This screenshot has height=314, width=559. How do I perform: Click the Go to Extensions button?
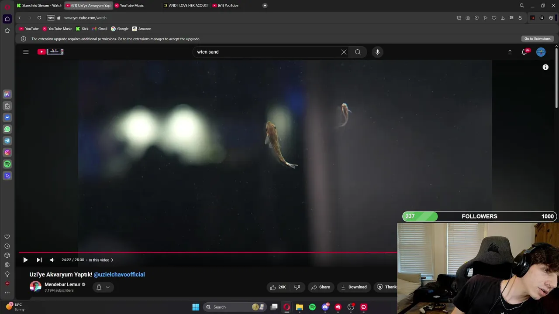pyautogui.click(x=537, y=39)
